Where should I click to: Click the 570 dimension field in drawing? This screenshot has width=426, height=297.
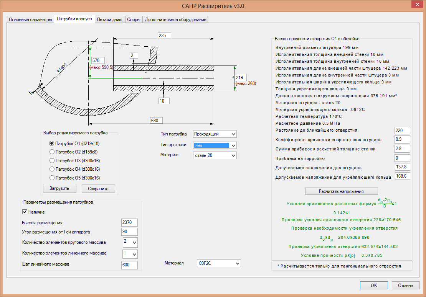(x=98, y=60)
